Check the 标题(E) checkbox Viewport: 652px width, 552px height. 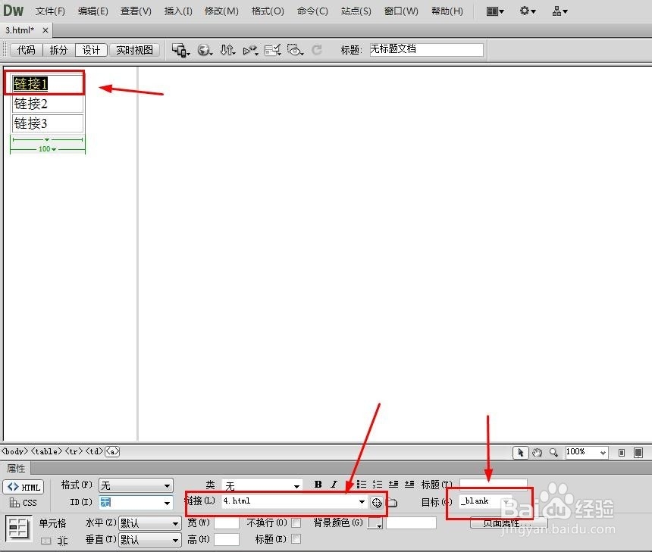tap(296, 538)
